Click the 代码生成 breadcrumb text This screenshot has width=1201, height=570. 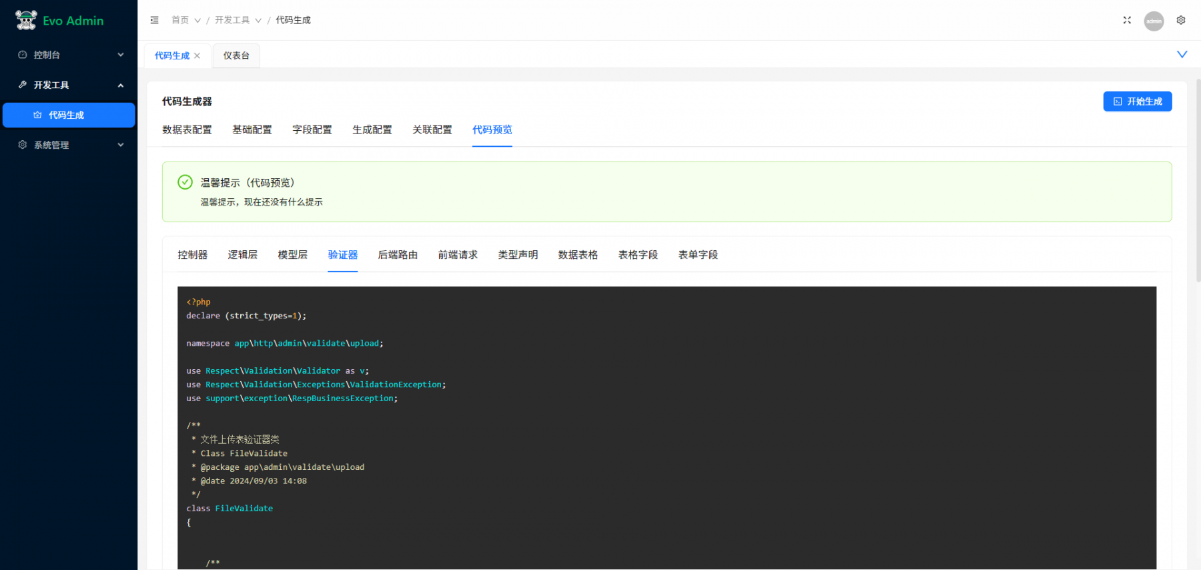tap(293, 20)
